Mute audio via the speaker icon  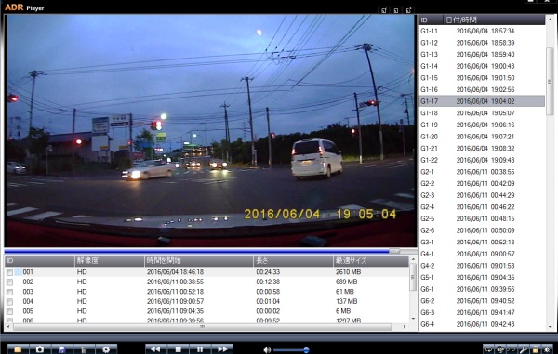click(267, 350)
